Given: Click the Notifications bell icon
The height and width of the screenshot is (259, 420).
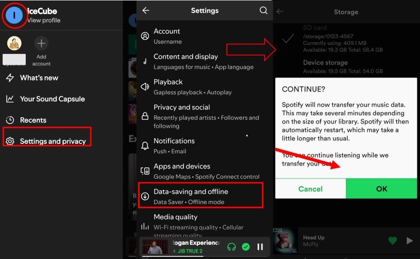Looking at the screenshot, I should 145,146.
